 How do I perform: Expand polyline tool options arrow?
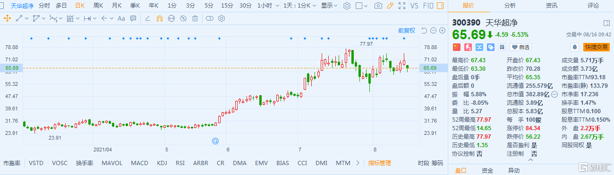pos(43,18)
